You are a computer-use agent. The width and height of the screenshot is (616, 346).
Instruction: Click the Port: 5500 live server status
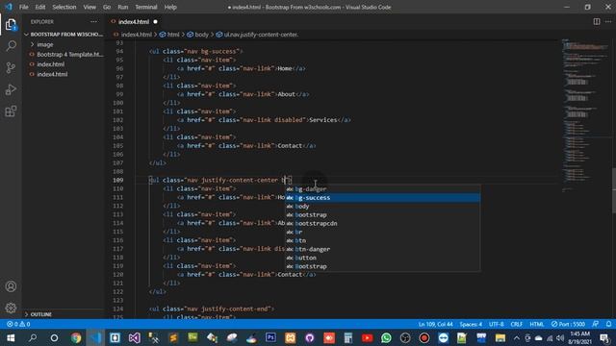click(x=568, y=324)
